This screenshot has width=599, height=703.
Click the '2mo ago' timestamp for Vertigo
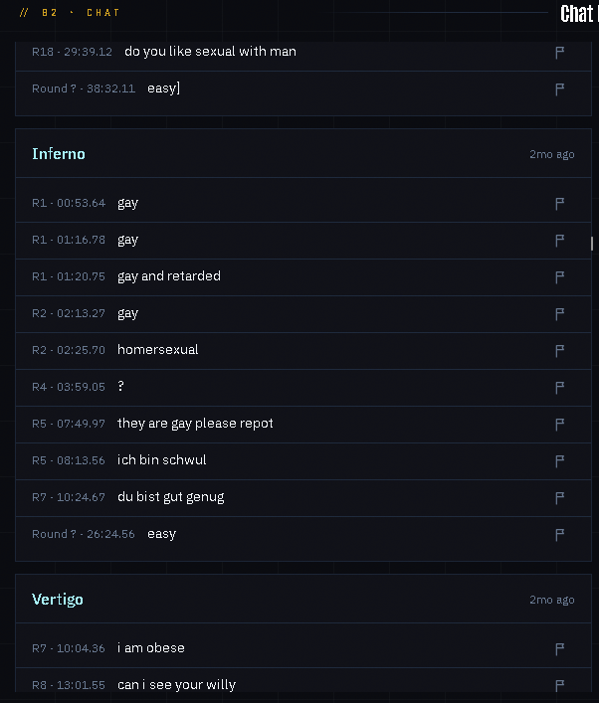(552, 600)
